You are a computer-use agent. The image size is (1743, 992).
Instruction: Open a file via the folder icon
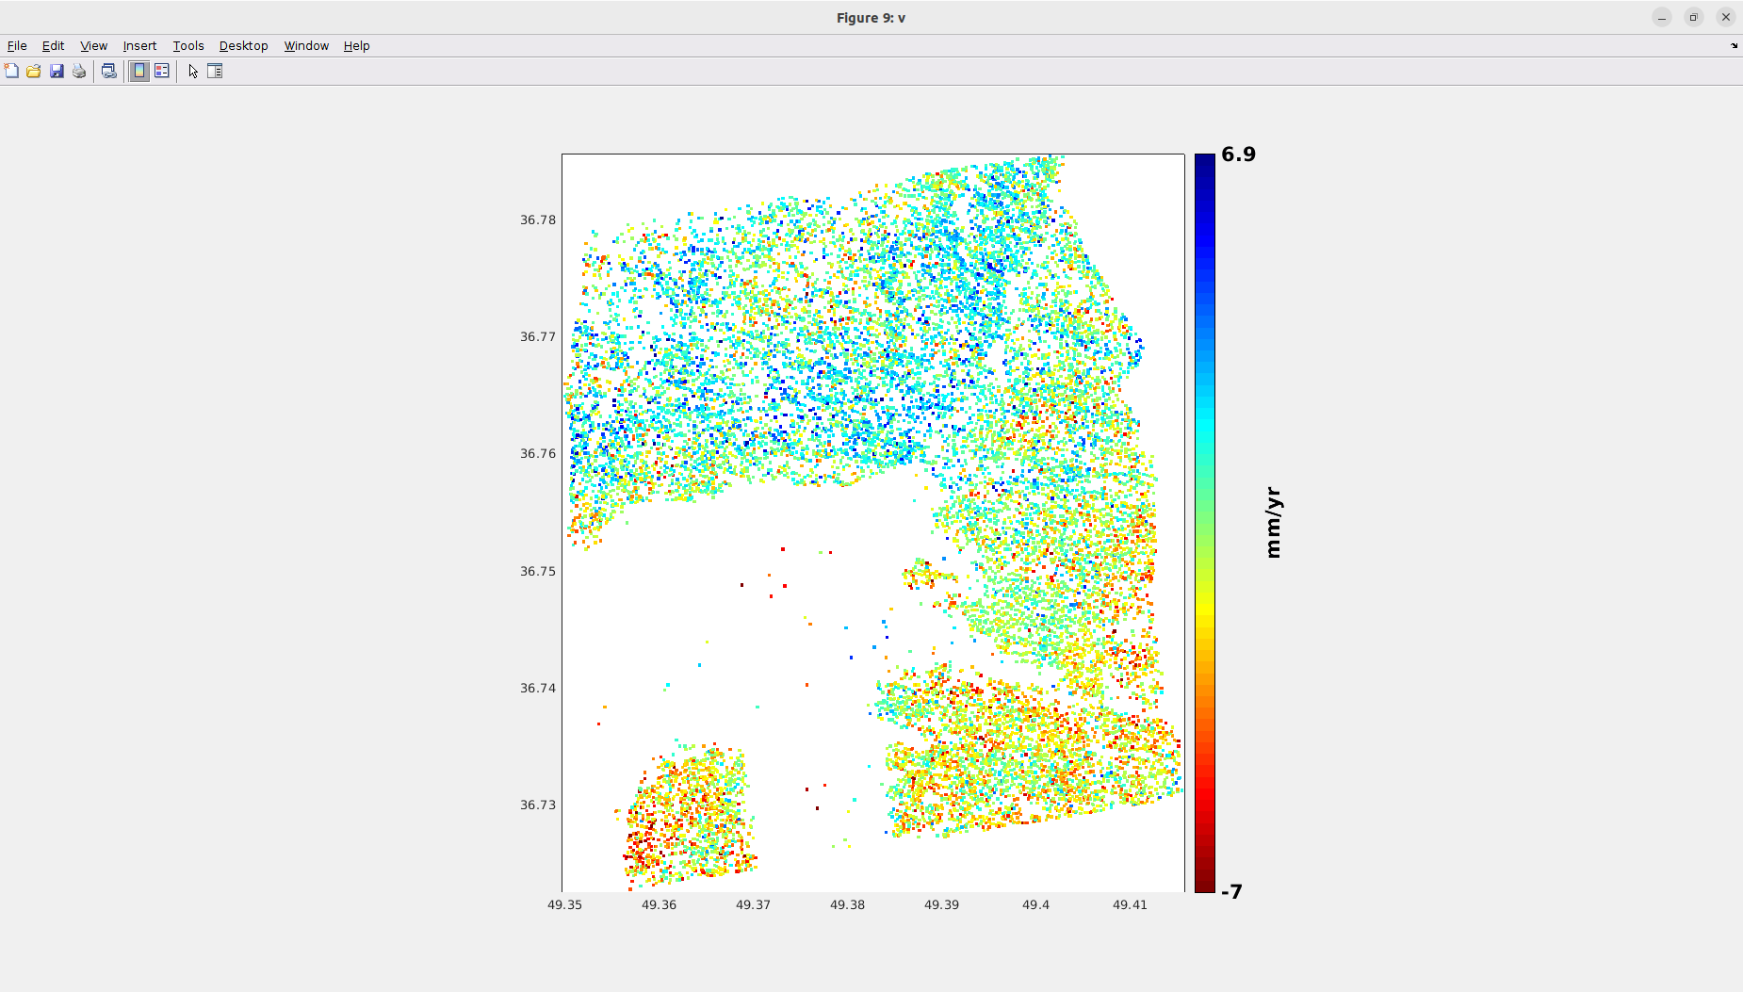pos(34,71)
